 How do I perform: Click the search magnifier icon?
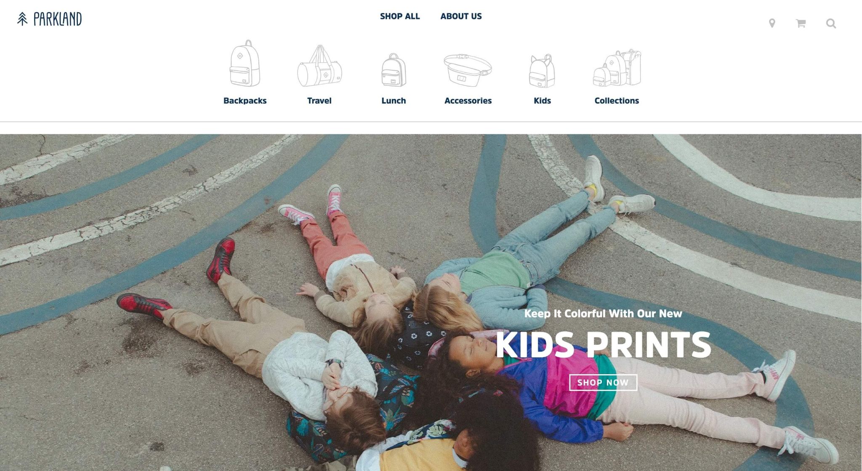tap(831, 23)
